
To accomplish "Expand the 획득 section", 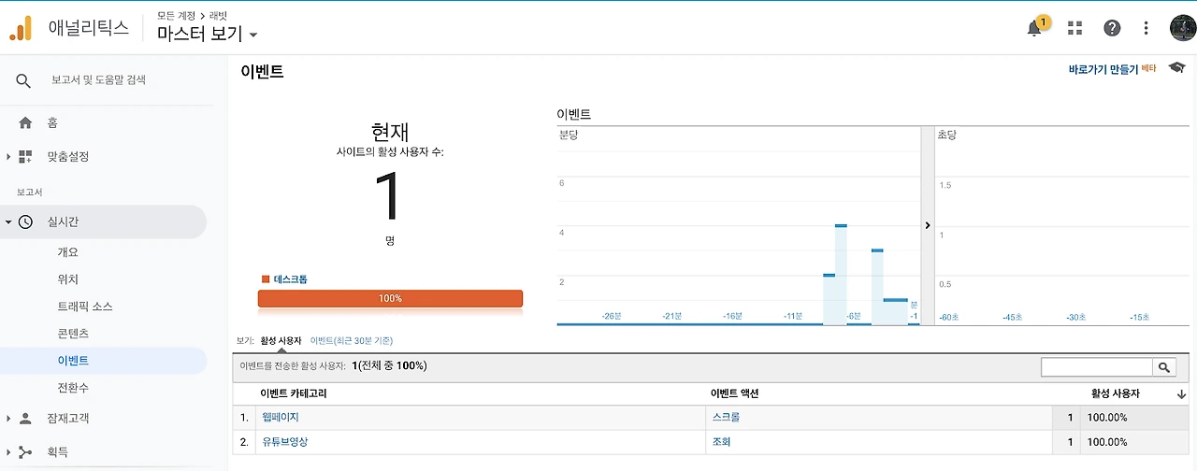I will pyautogui.click(x=8, y=452).
